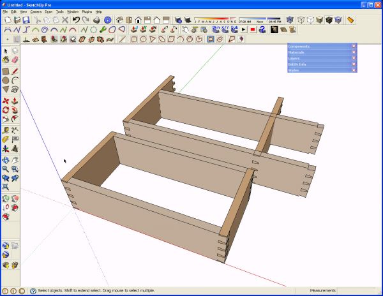Open the Plugins menu
383x296 pixels.
(87, 11)
